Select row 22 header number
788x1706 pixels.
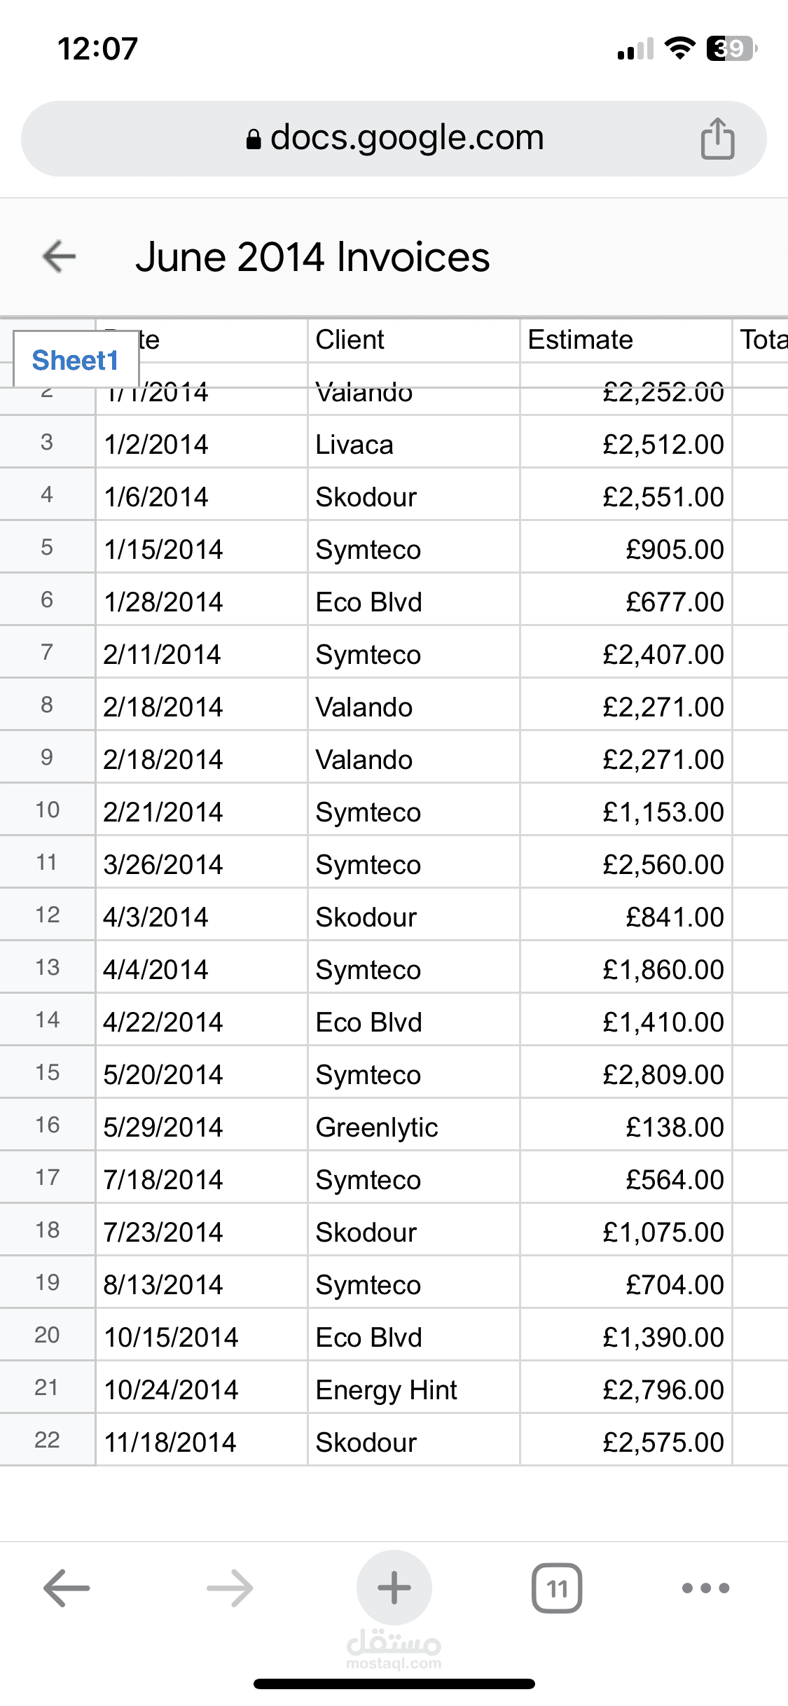pyautogui.click(x=47, y=1441)
